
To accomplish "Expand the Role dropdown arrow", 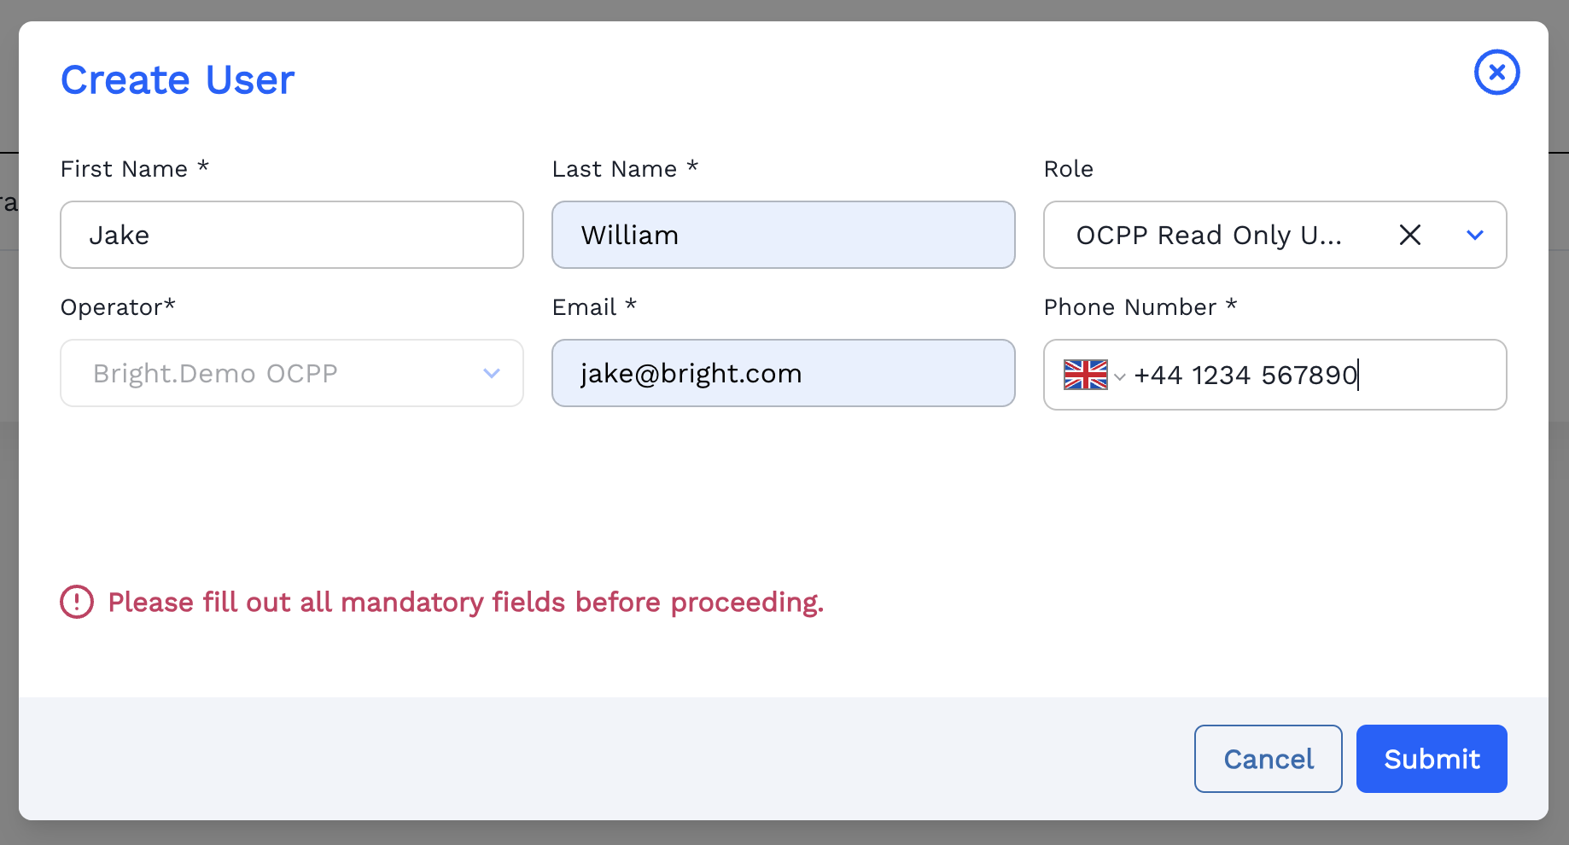I will coord(1474,235).
